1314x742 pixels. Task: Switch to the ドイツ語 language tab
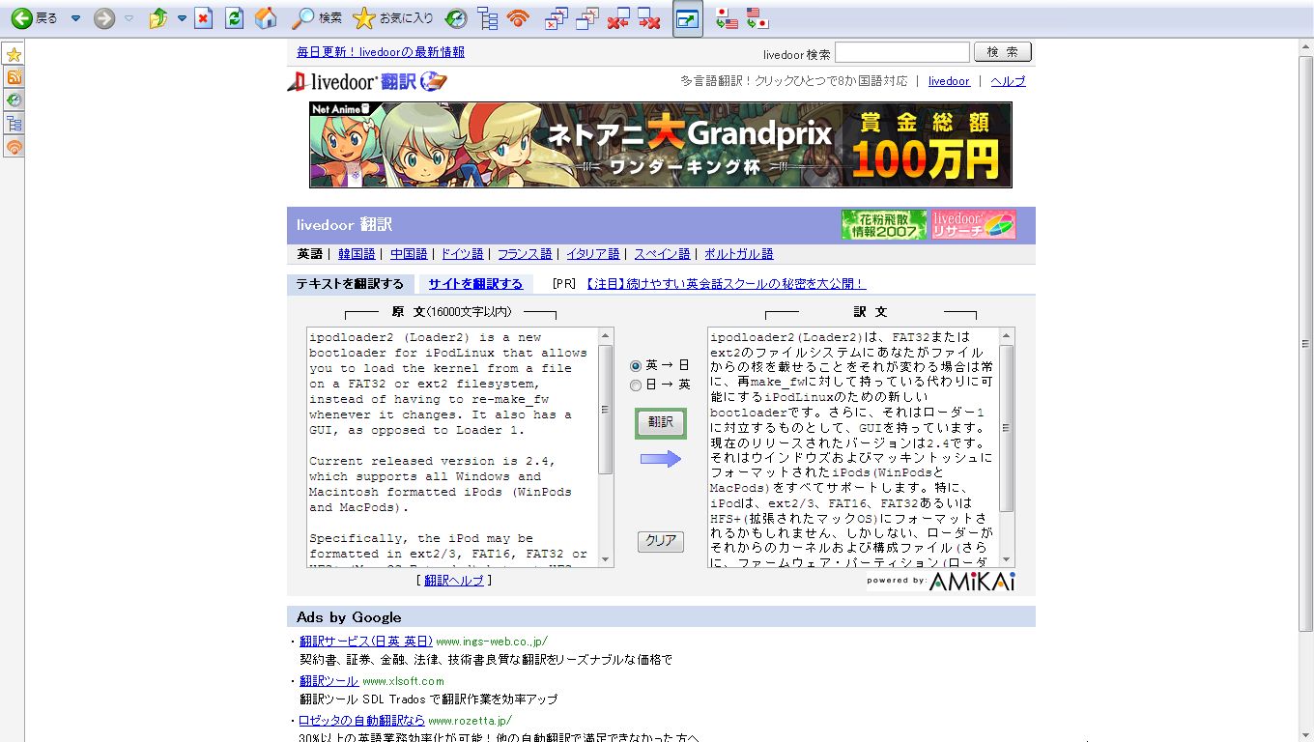[462, 254]
